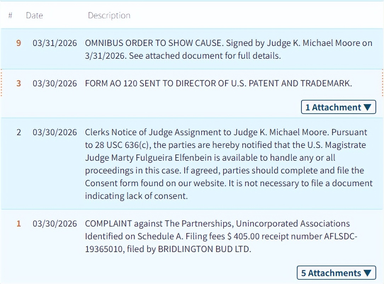
Task: Sort by the # column header
Action: click(11, 16)
